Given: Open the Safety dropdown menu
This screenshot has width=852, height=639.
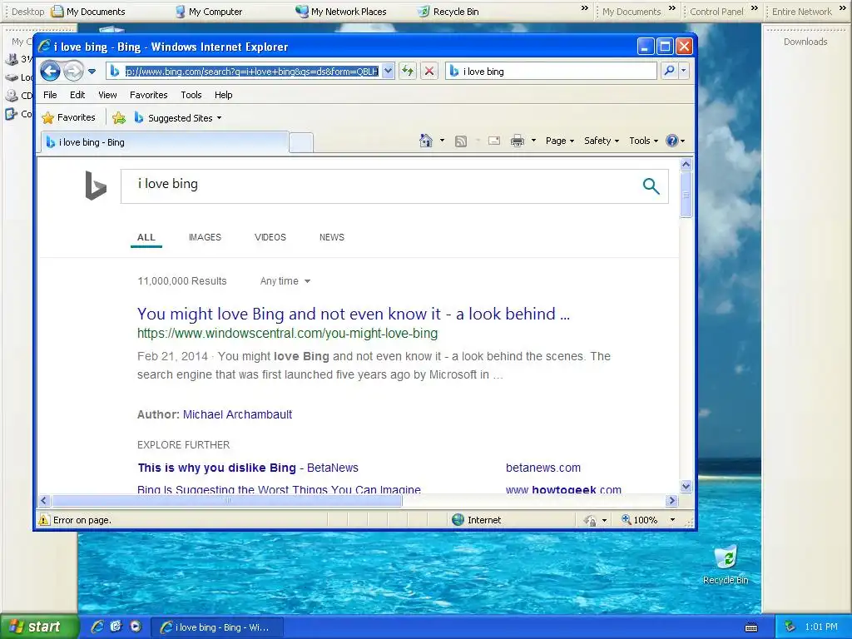Looking at the screenshot, I should (602, 141).
